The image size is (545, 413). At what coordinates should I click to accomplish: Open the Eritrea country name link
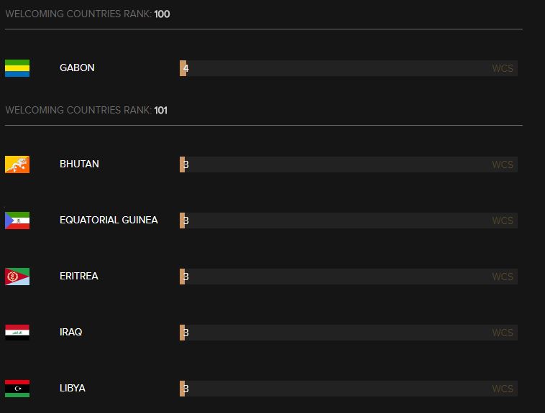(x=79, y=277)
